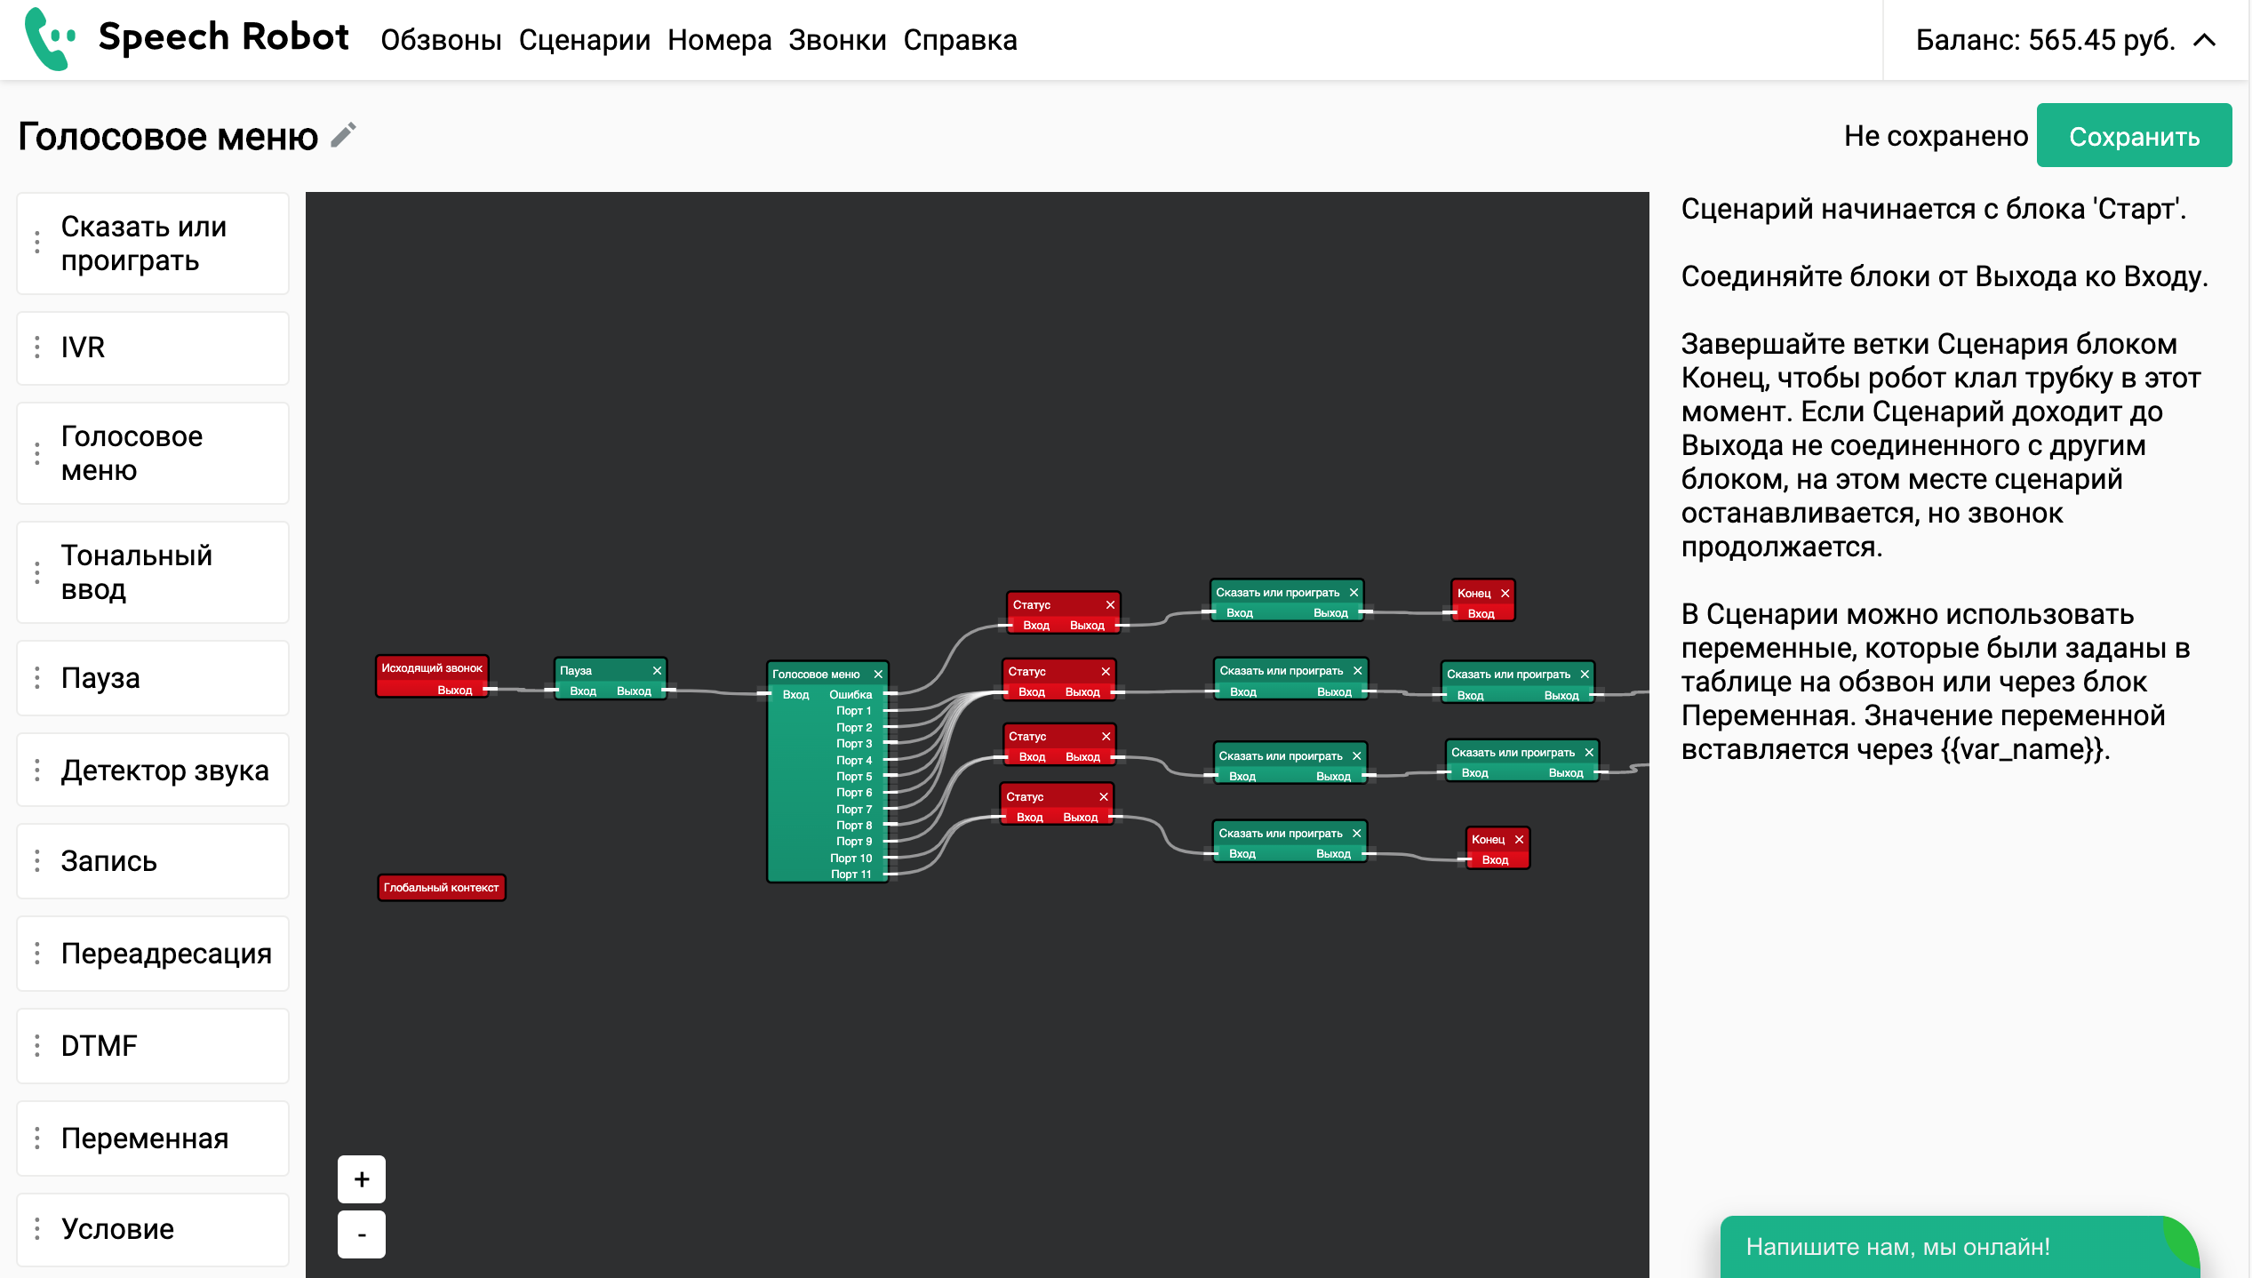Viewport: 2252px width, 1278px height.
Task: Open the Справка help page
Action: [960, 40]
